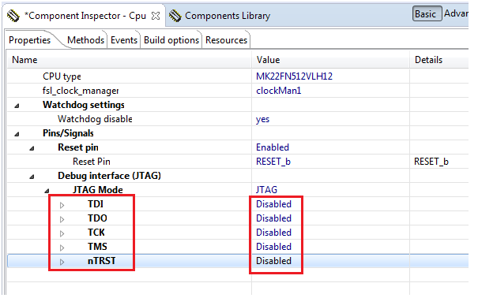Collapse the Pins/Signals group
Screen dimensions: 478x298
pyautogui.click(x=17, y=134)
